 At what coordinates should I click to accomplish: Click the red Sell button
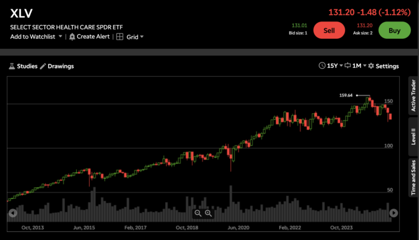[x=329, y=30]
